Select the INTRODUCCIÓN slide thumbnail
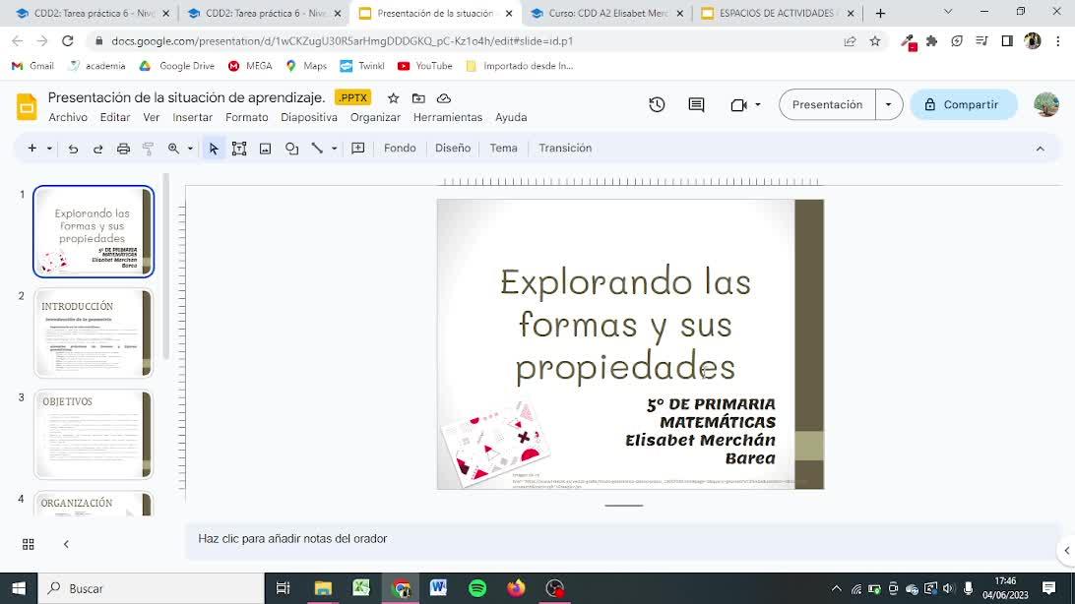 [x=94, y=332]
